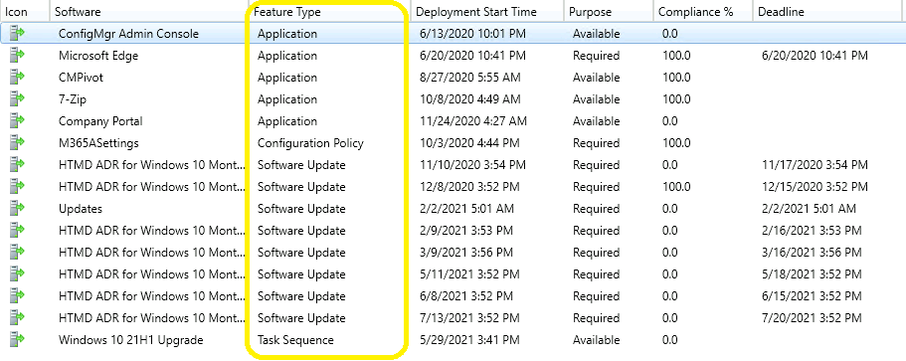Click the deployment icon for ConfigMgr Admin Console

17,34
